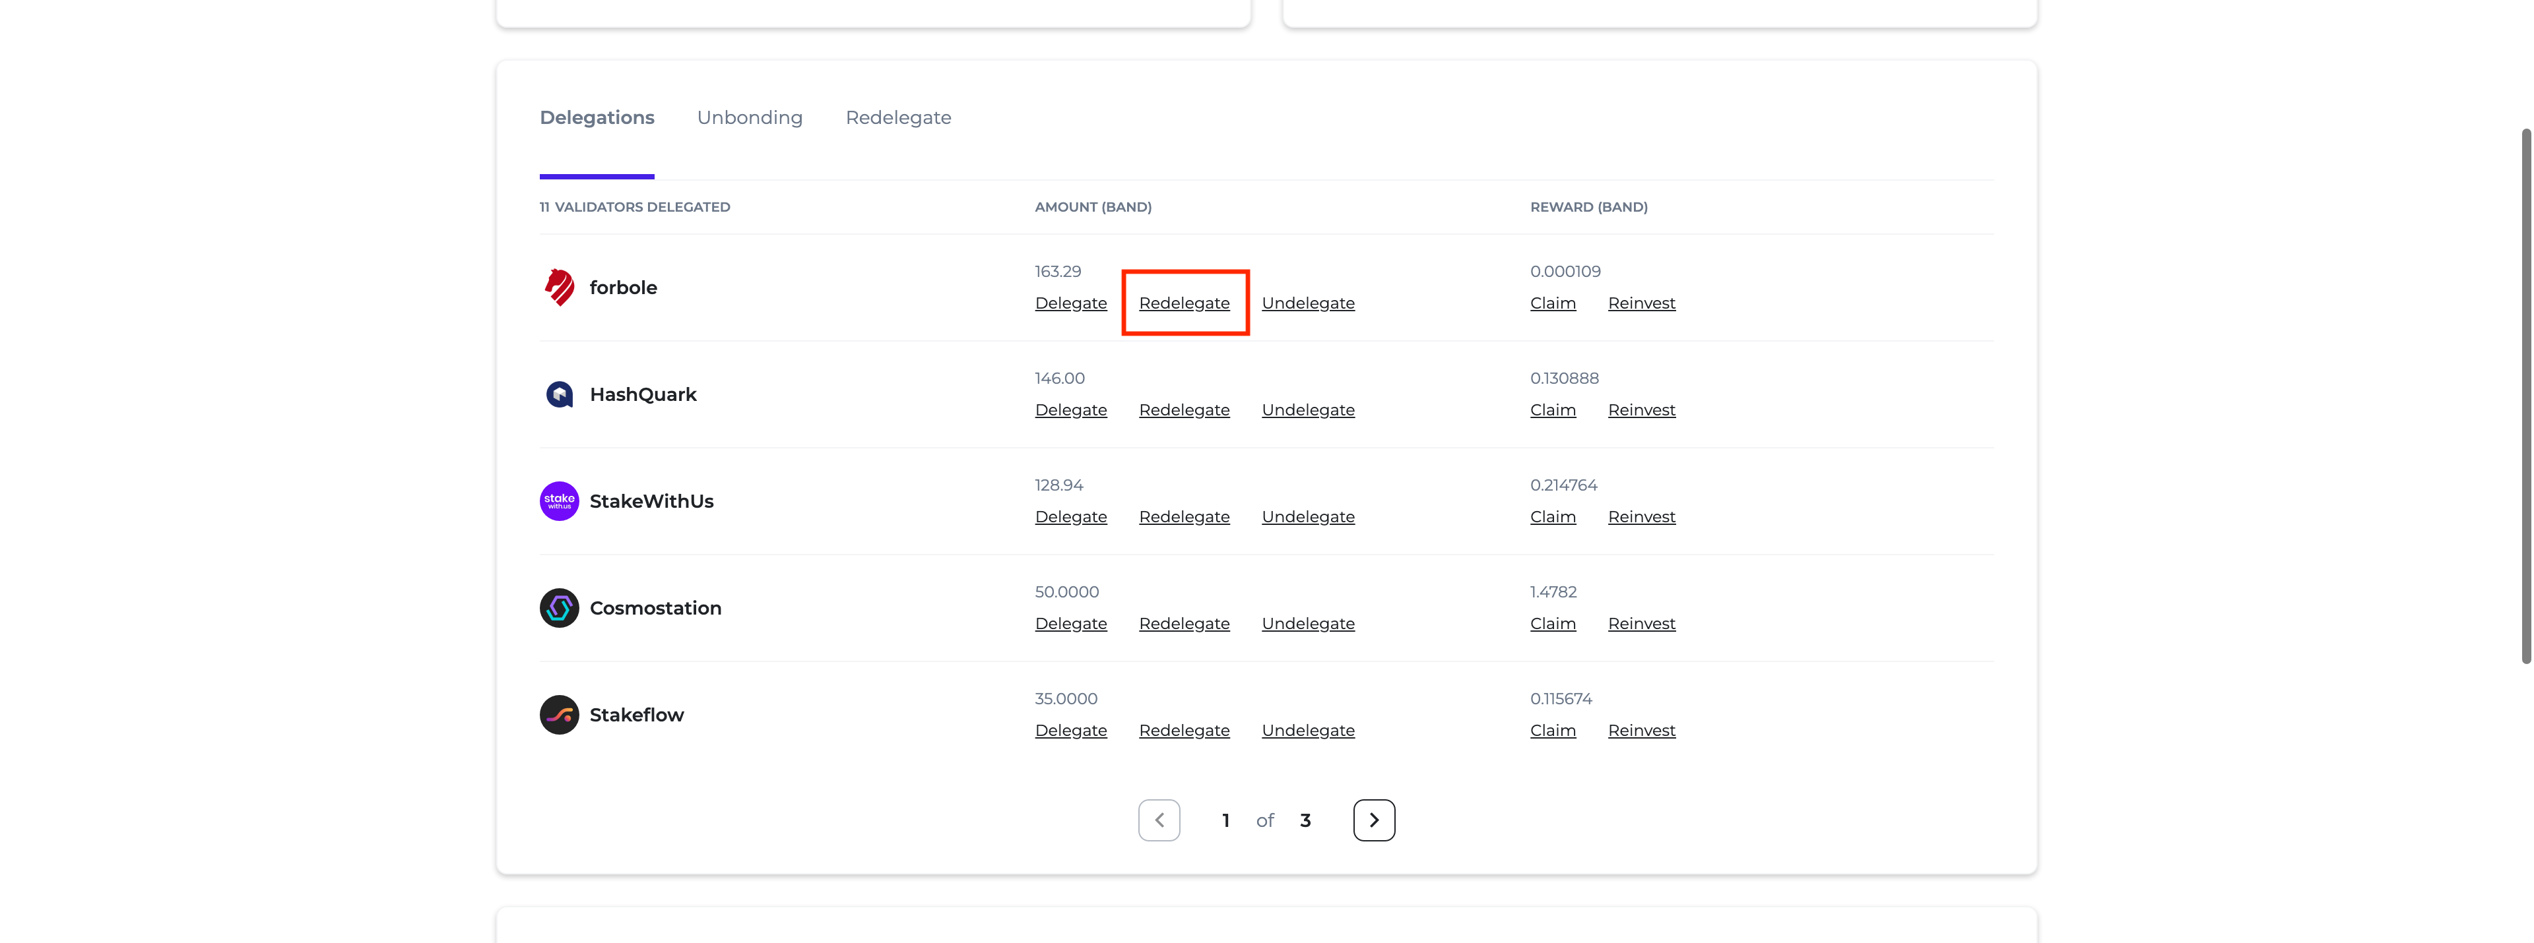This screenshot has width=2534, height=943.
Task: Reinvest HashQuark reward
Action: (x=1642, y=410)
